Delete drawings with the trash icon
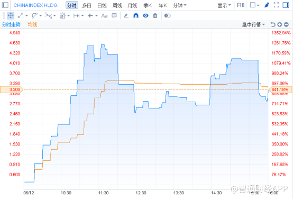 point(155,16)
